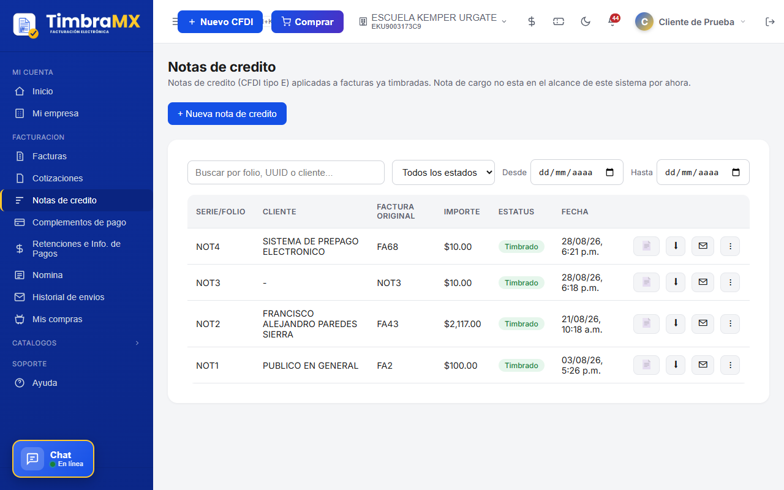Open Nomina in sidebar
The width and height of the screenshot is (784, 490).
coord(77,275)
